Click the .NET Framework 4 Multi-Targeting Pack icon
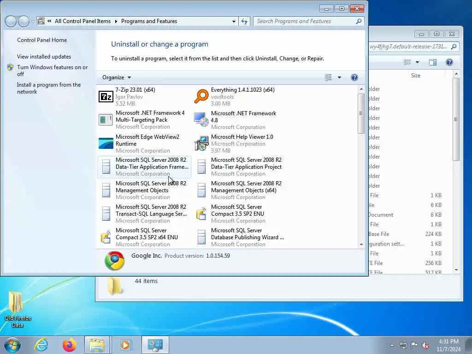Screen dimensions: 472x354 (106, 120)
